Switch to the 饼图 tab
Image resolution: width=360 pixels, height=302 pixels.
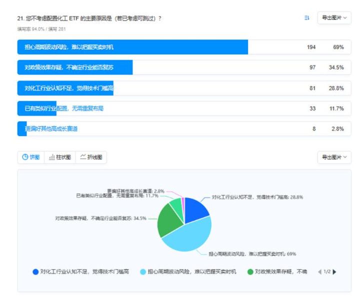click(x=31, y=157)
